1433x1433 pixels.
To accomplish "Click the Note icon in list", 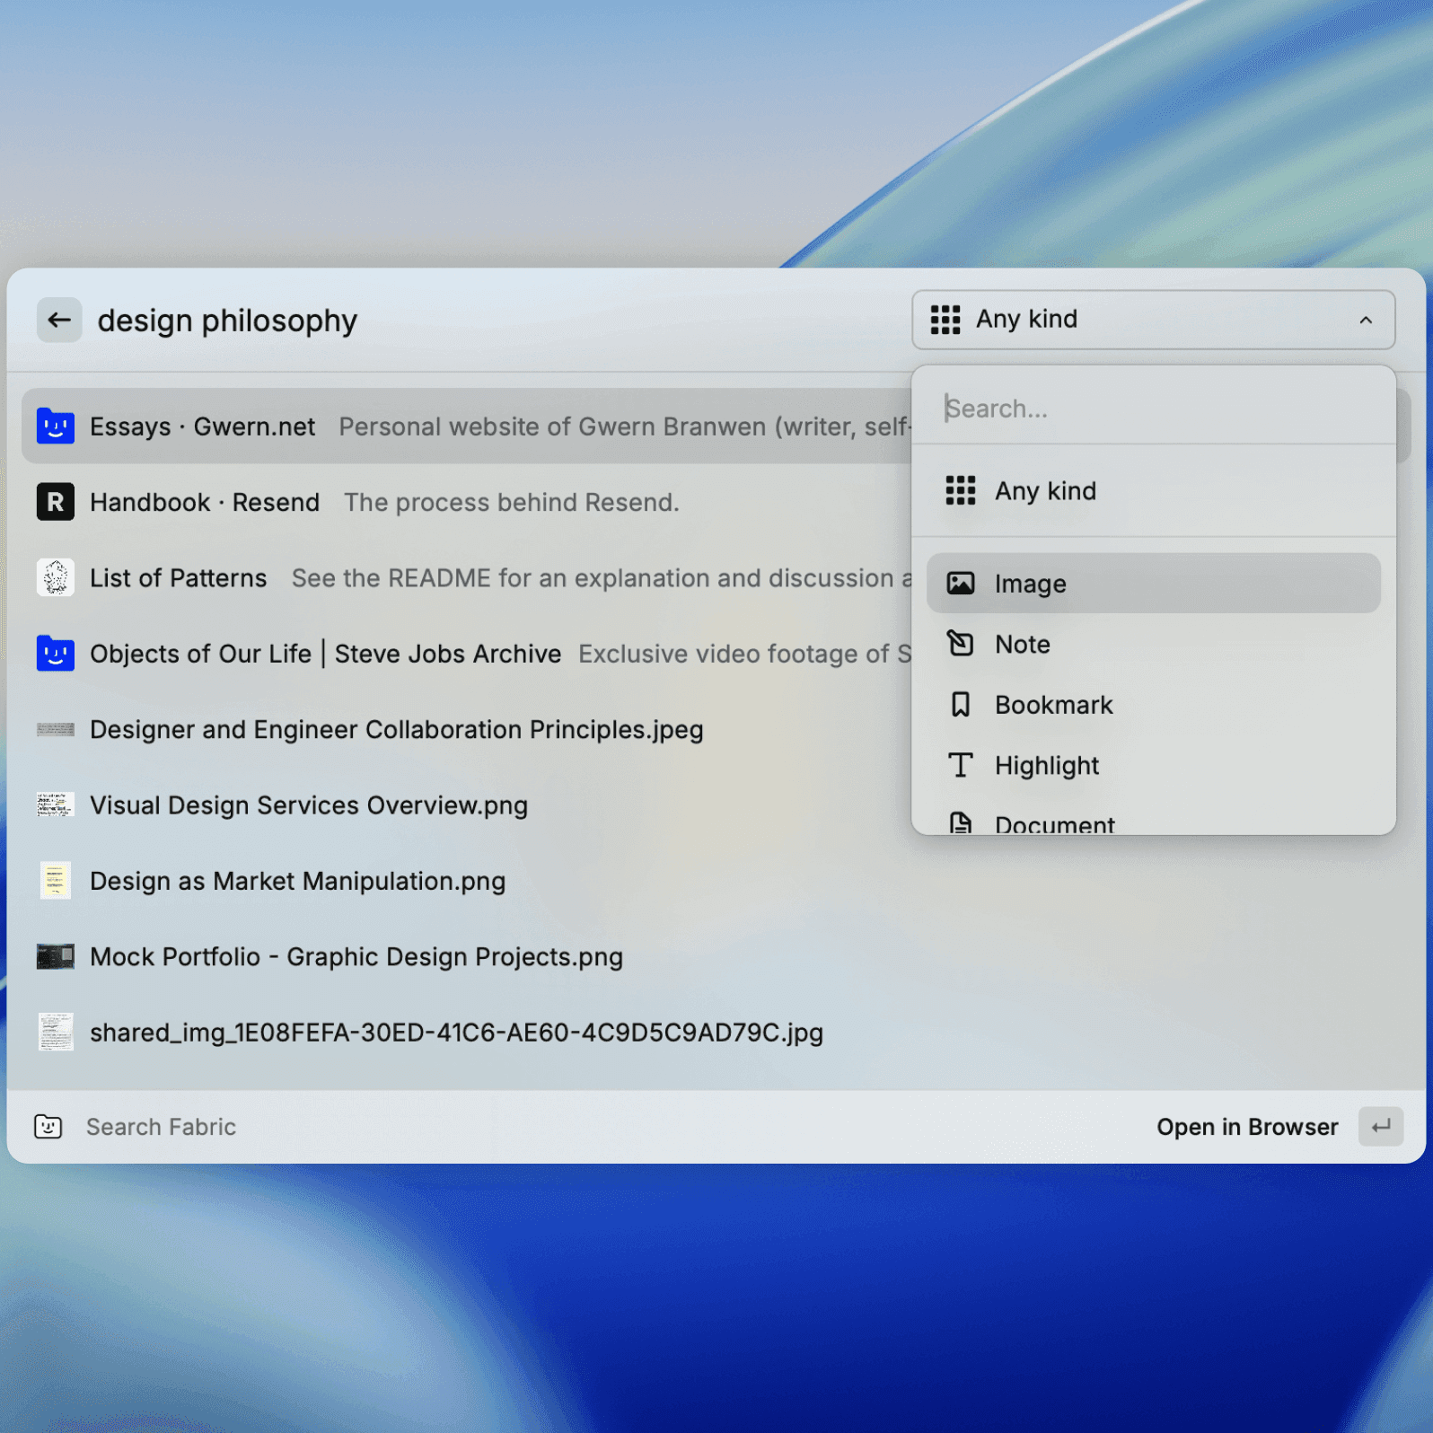I will pos(961,644).
